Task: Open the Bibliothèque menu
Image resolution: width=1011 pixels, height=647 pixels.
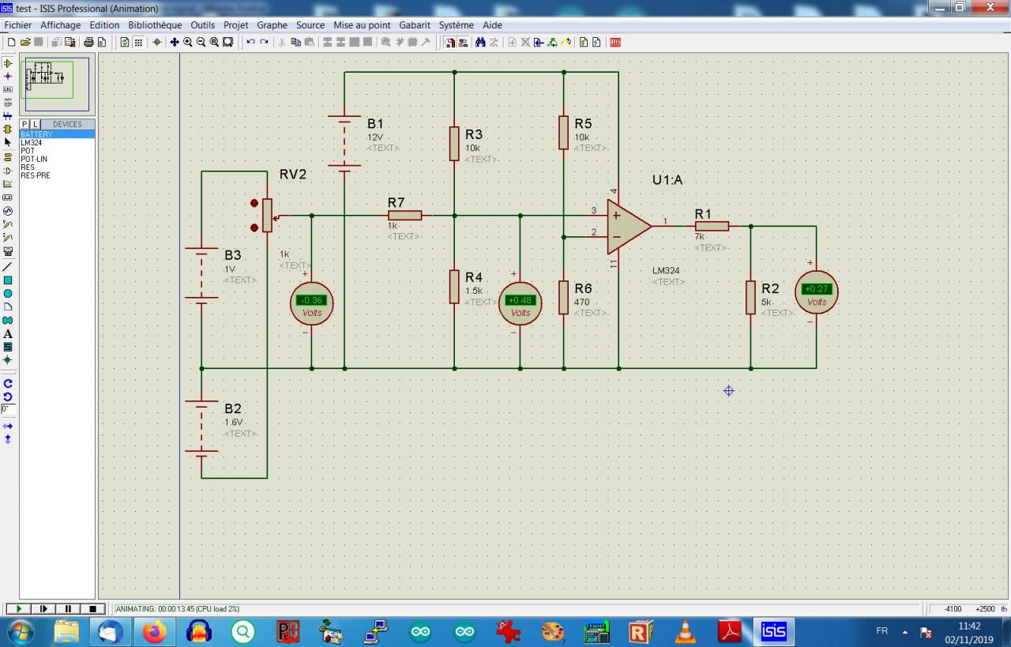Action: (155, 25)
